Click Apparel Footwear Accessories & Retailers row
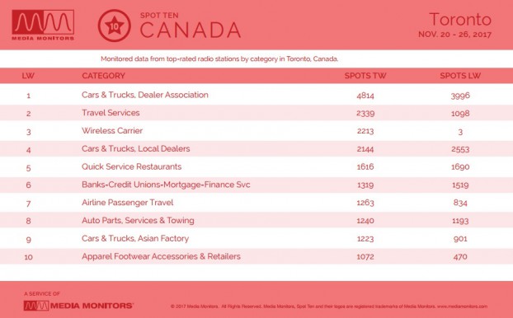The image size is (513, 318). coord(256,256)
